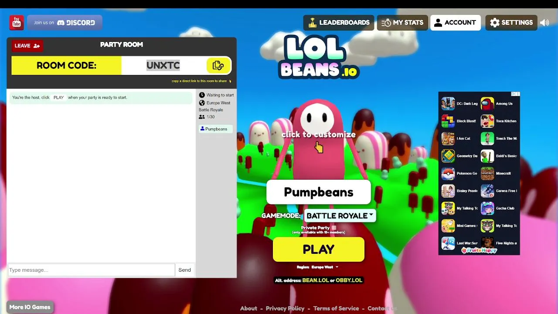Open the Block Blast ad icon
558x314 pixels.
[x=448, y=121]
